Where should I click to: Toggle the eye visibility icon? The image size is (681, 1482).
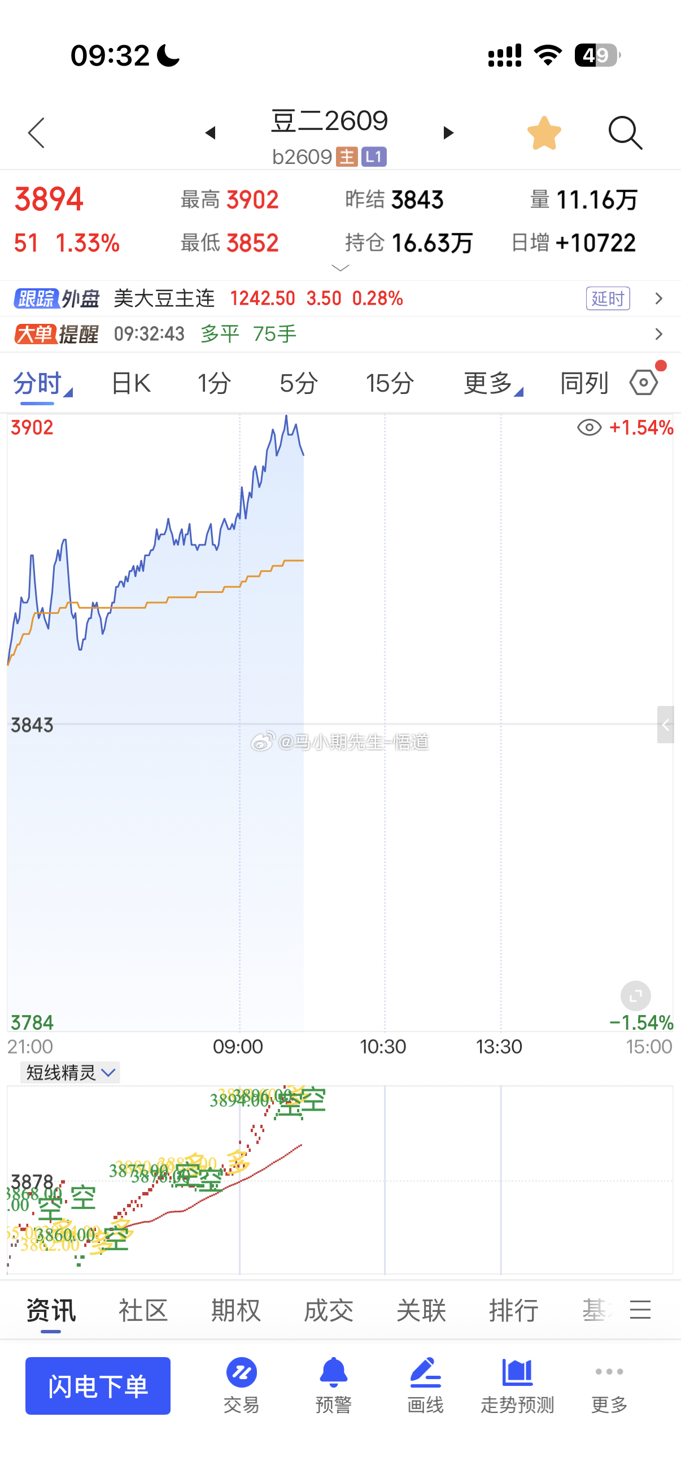[589, 427]
